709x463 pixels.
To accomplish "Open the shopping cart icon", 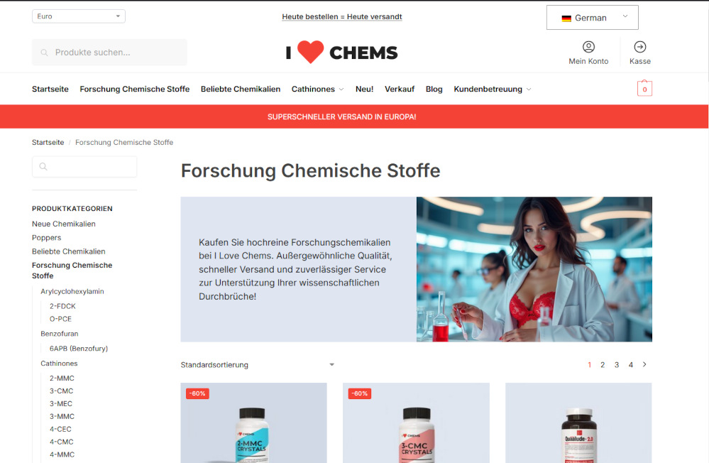I will click(644, 88).
